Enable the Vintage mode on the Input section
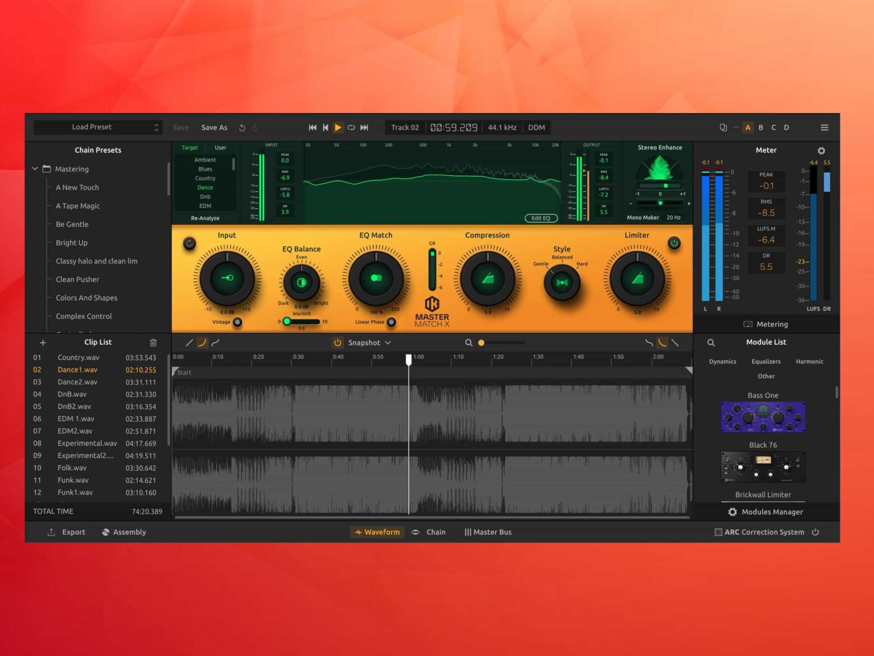This screenshot has width=874, height=656. (237, 322)
